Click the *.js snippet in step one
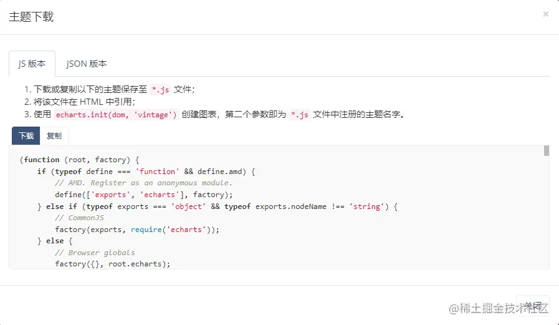The image size is (559, 325). [x=160, y=90]
